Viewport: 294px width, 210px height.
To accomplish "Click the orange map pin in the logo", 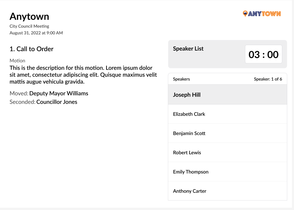I will coord(245,14).
